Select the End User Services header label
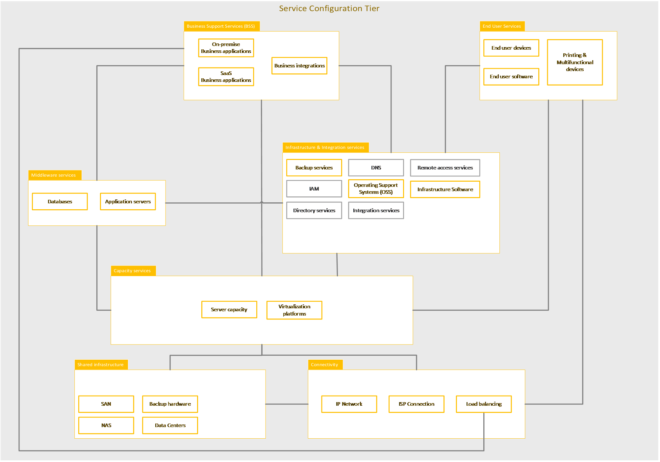The width and height of the screenshot is (660, 462). 502,26
